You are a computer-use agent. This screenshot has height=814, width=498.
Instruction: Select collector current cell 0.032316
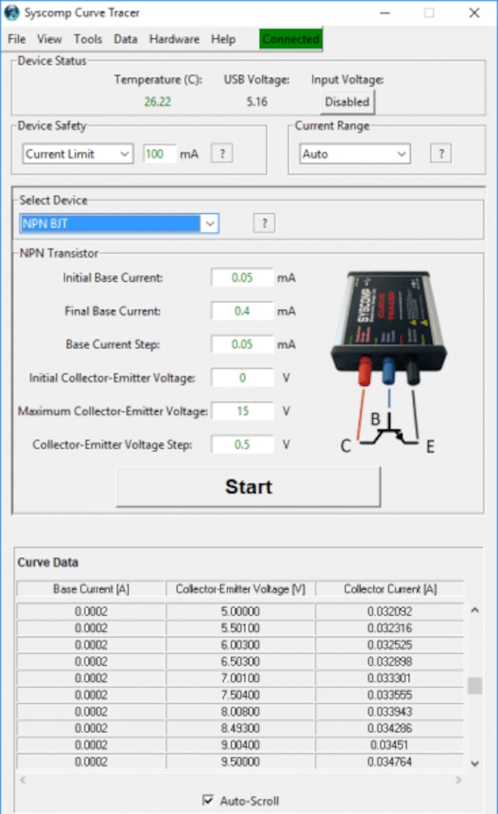390,628
